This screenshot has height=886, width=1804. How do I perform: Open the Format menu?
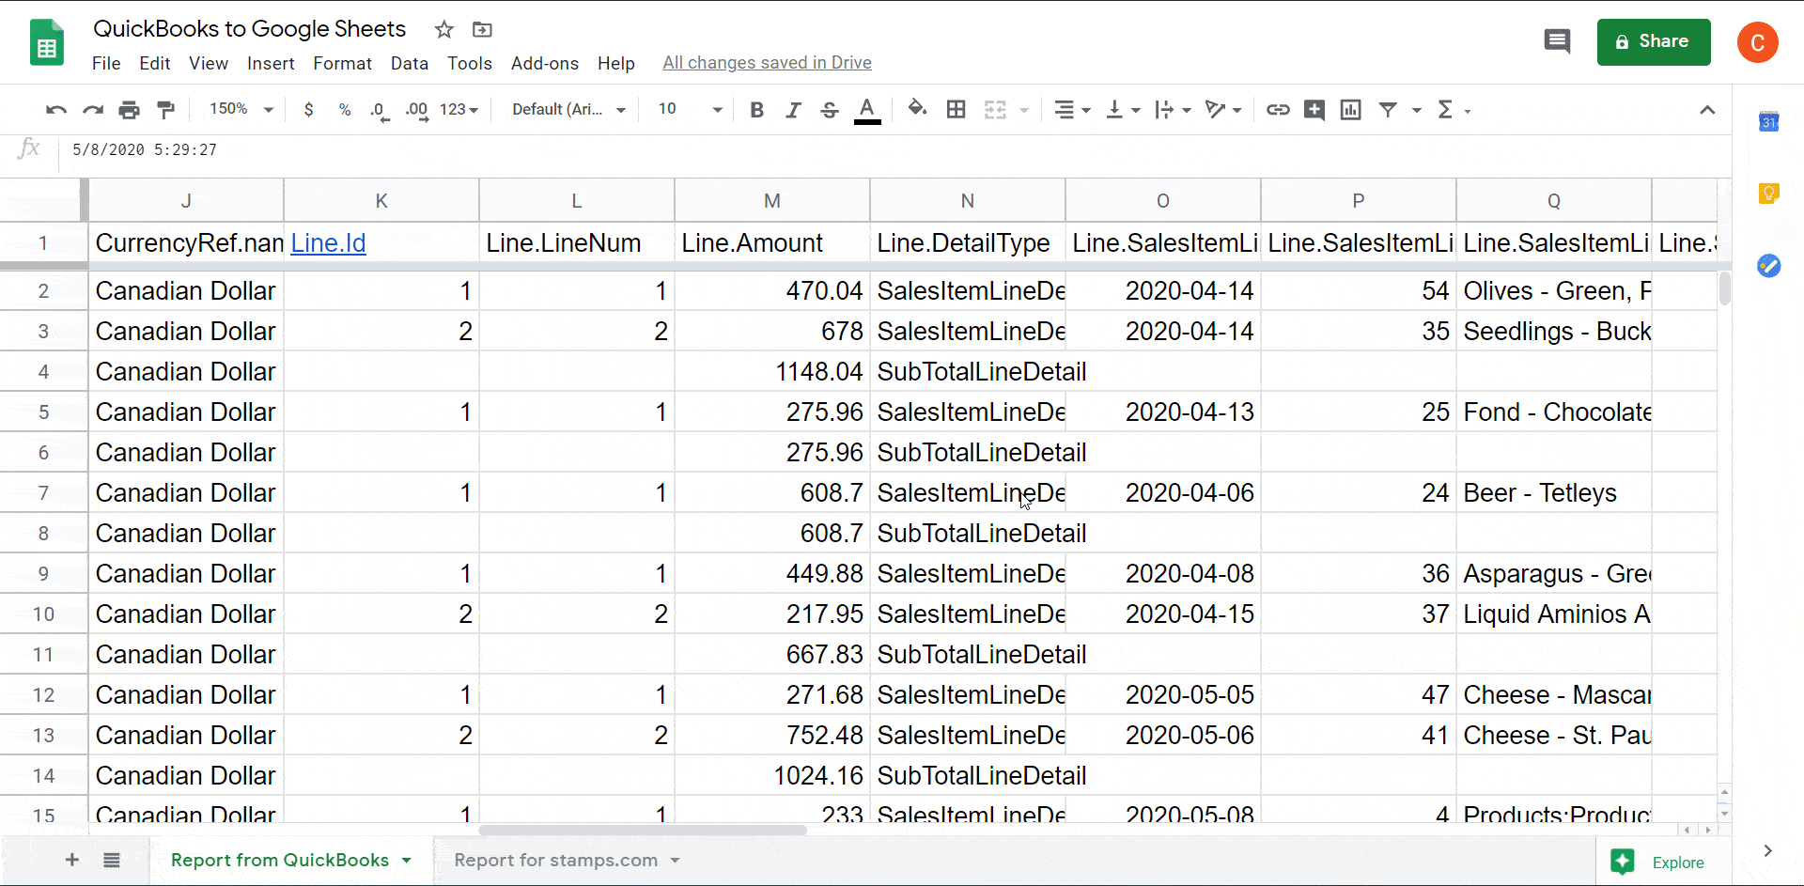(342, 63)
